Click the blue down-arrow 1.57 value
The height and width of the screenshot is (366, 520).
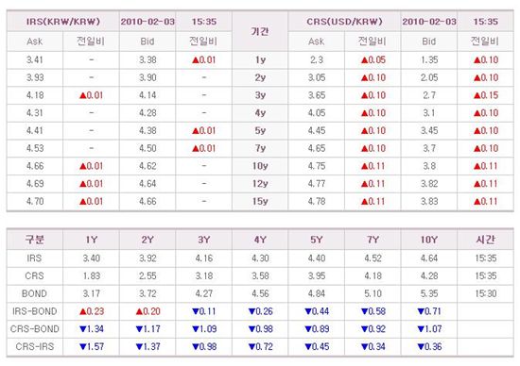coord(92,347)
